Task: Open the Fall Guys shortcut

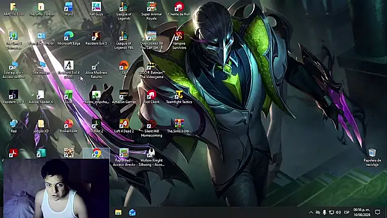Action: click(96, 9)
